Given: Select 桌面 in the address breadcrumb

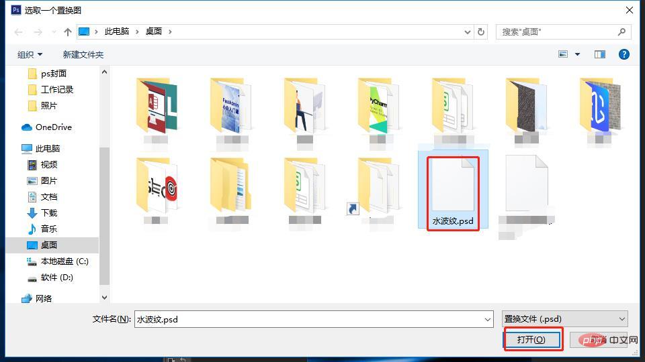Looking at the screenshot, I should [154, 32].
